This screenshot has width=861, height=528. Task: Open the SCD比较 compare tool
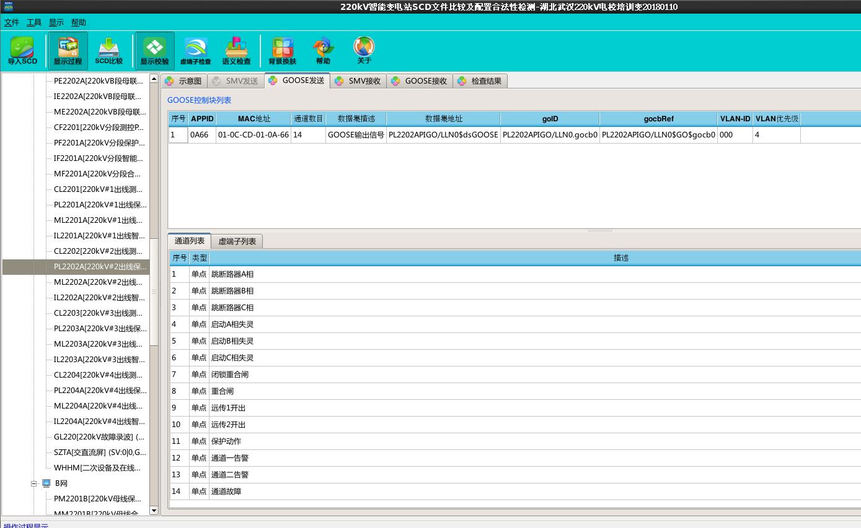[109, 51]
